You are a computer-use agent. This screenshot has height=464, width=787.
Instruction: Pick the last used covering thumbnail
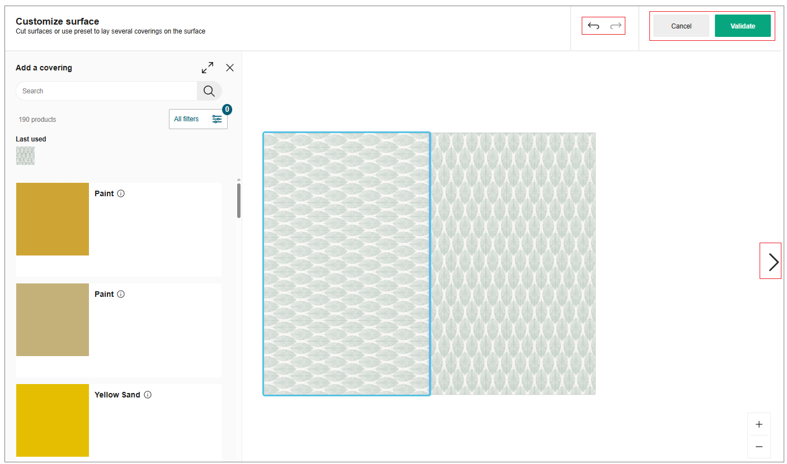click(x=25, y=155)
